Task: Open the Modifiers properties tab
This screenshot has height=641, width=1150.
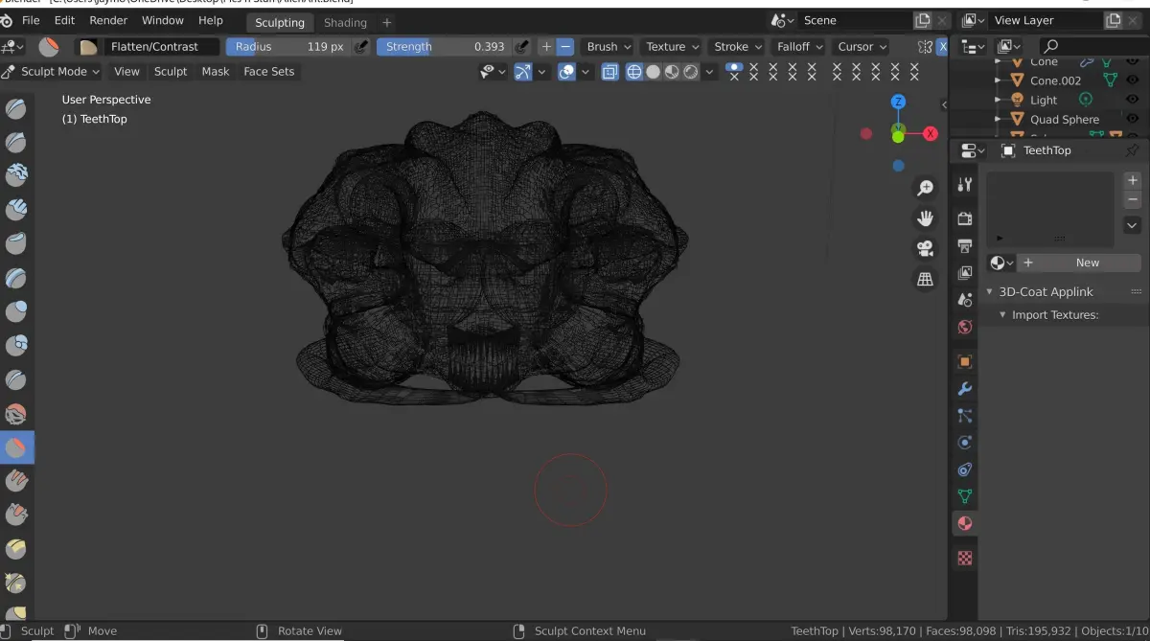Action: (x=965, y=388)
